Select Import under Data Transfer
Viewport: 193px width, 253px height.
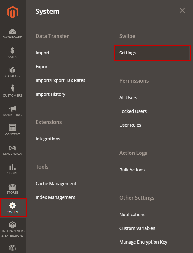43,53
